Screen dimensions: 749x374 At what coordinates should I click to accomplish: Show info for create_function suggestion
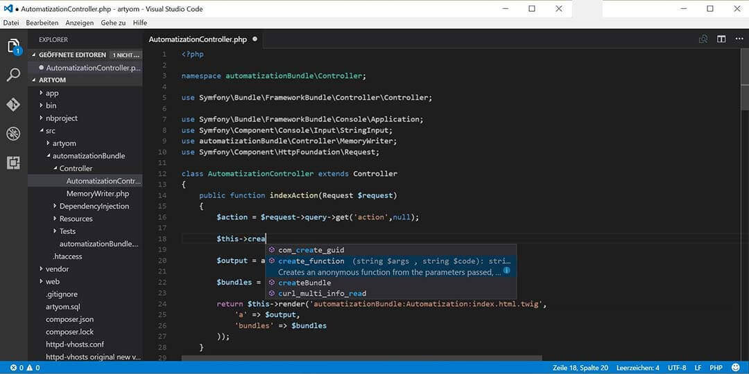point(507,271)
